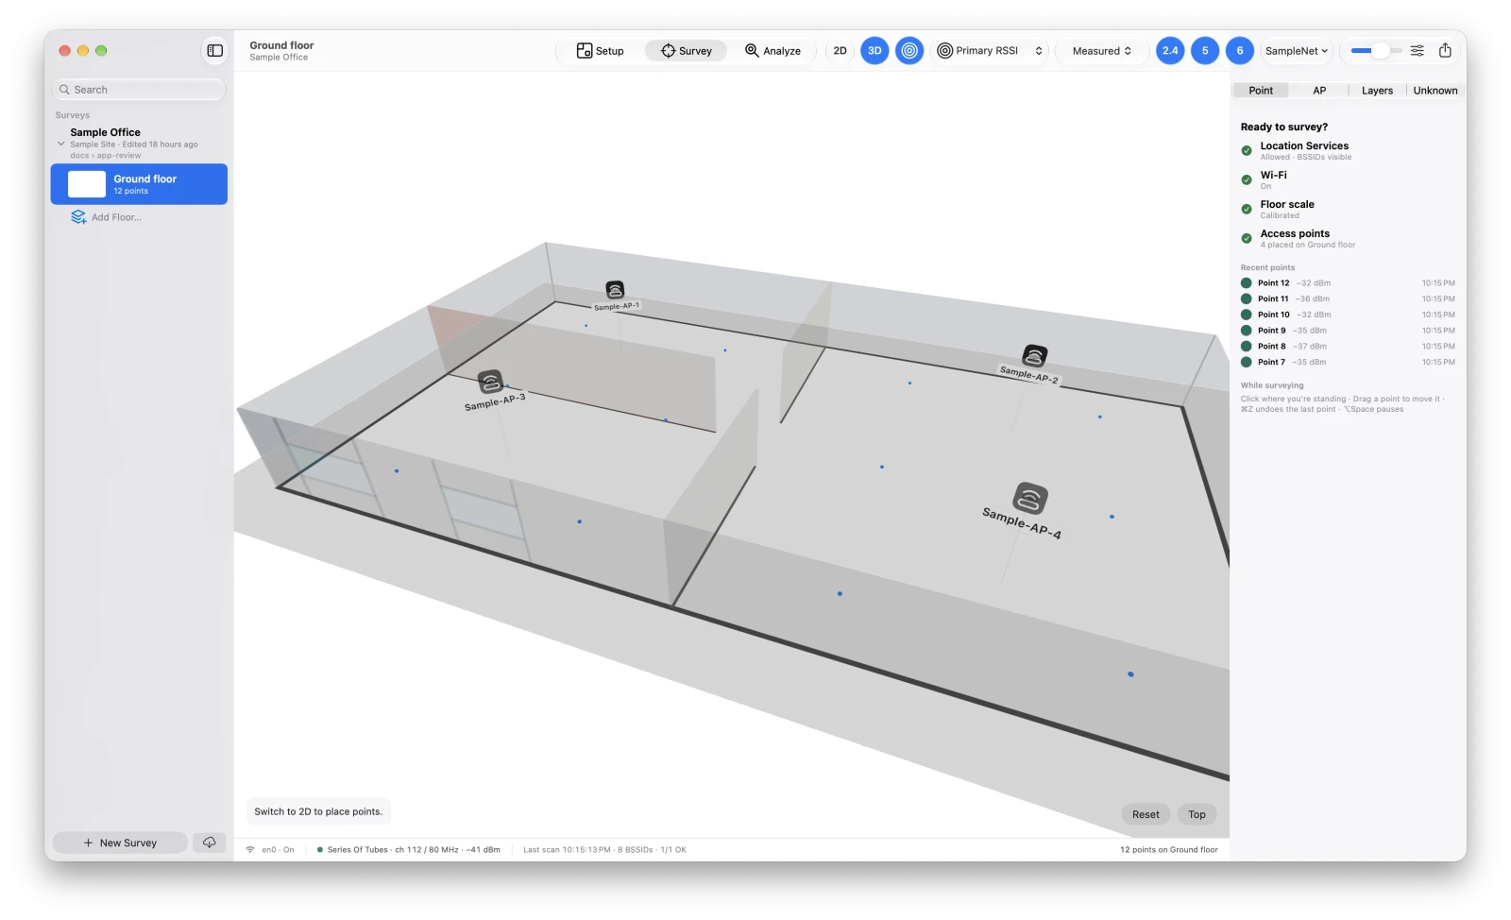This screenshot has width=1511, height=920.
Task: Select the Ground floor item
Action: 139,184
